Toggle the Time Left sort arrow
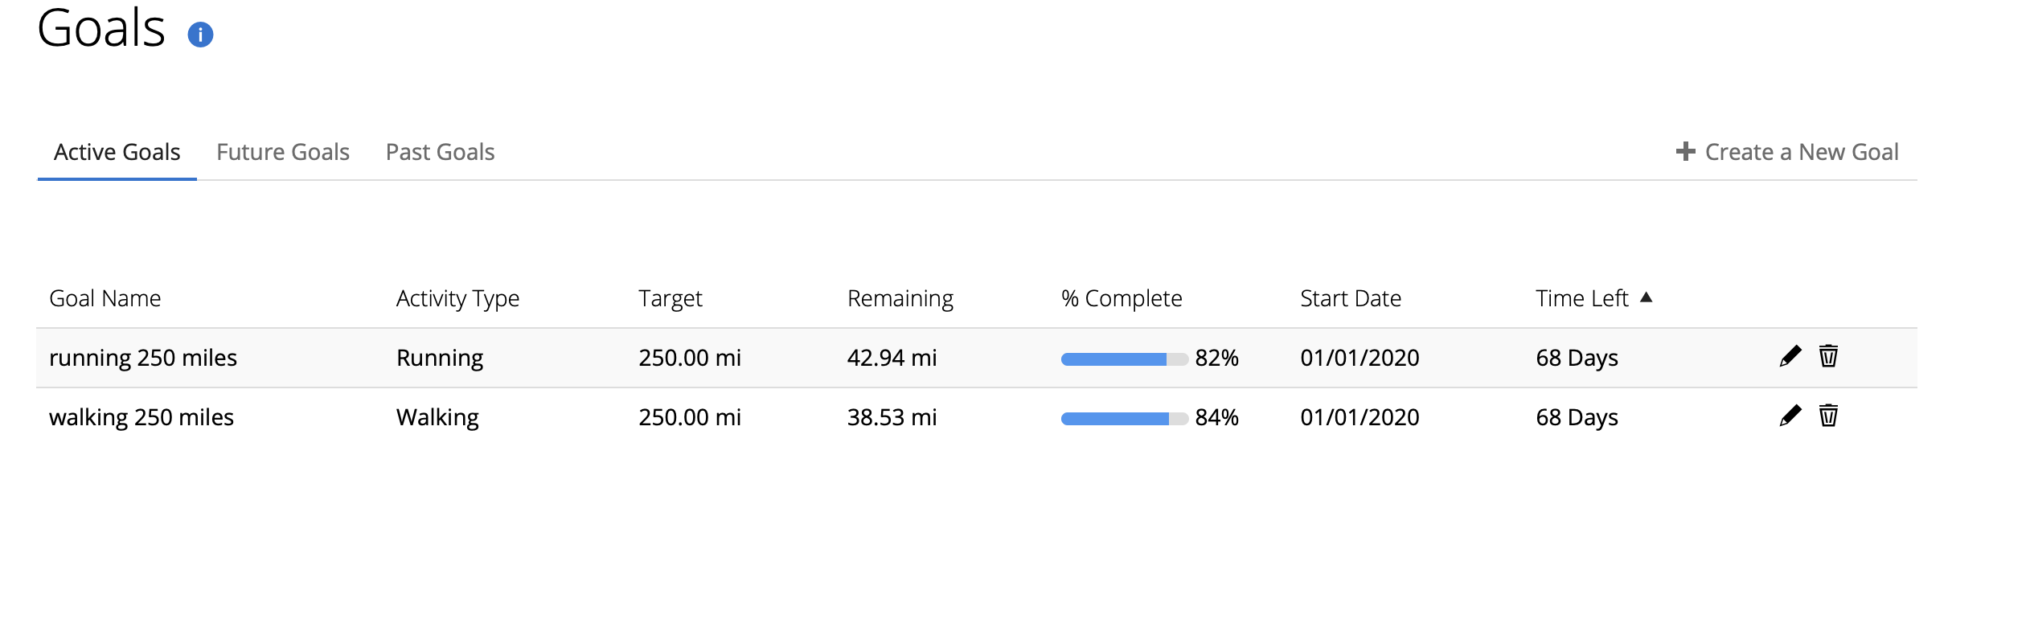This screenshot has height=619, width=2030. (x=1646, y=297)
